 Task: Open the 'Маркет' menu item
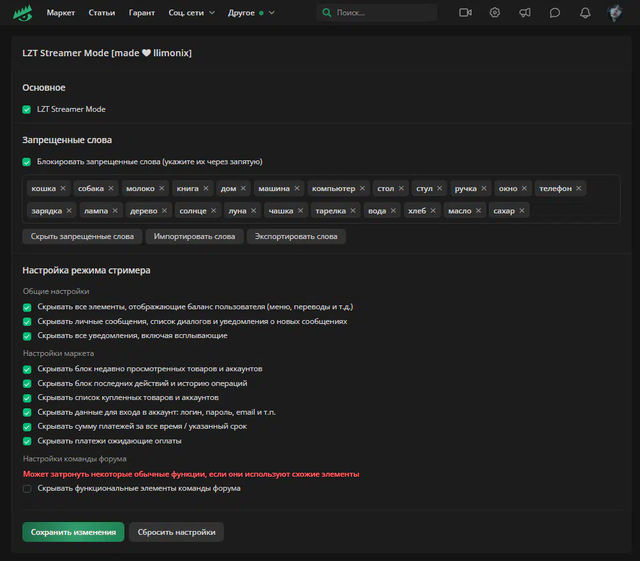(x=61, y=13)
